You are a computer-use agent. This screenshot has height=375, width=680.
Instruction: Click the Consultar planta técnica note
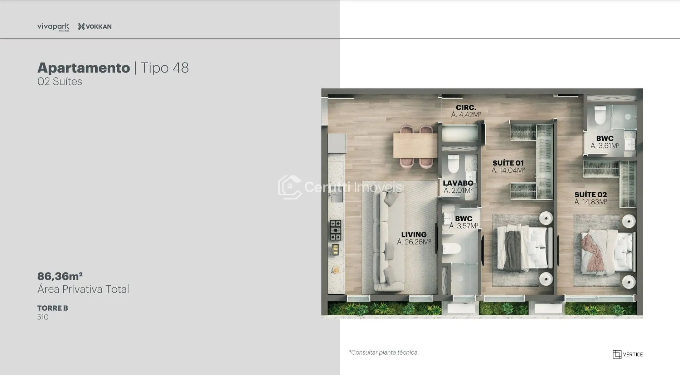384,352
